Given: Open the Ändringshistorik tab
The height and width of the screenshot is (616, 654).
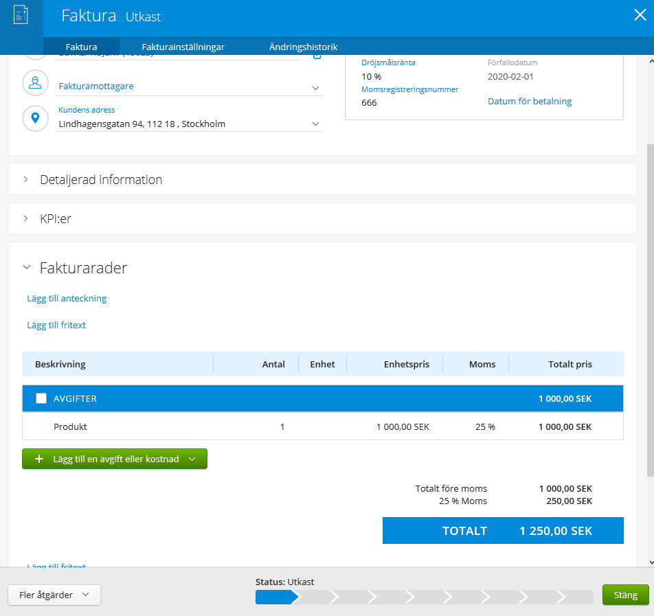Looking at the screenshot, I should (x=303, y=47).
